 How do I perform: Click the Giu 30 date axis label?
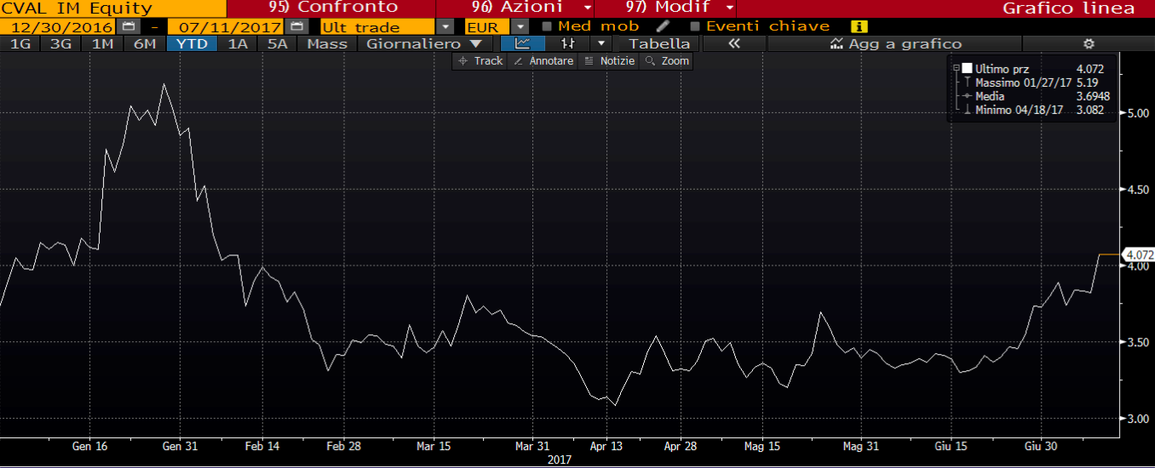pos(1043,446)
